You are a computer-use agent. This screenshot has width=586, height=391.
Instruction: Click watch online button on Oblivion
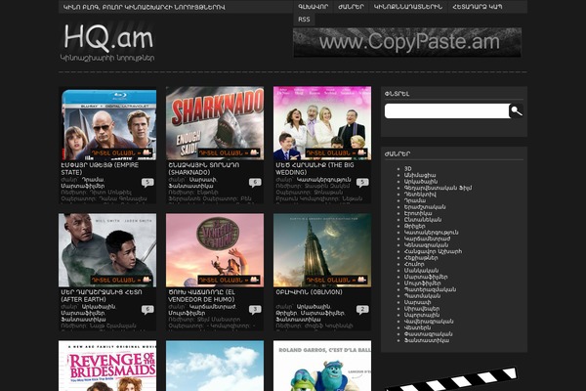pyautogui.click(x=336, y=280)
